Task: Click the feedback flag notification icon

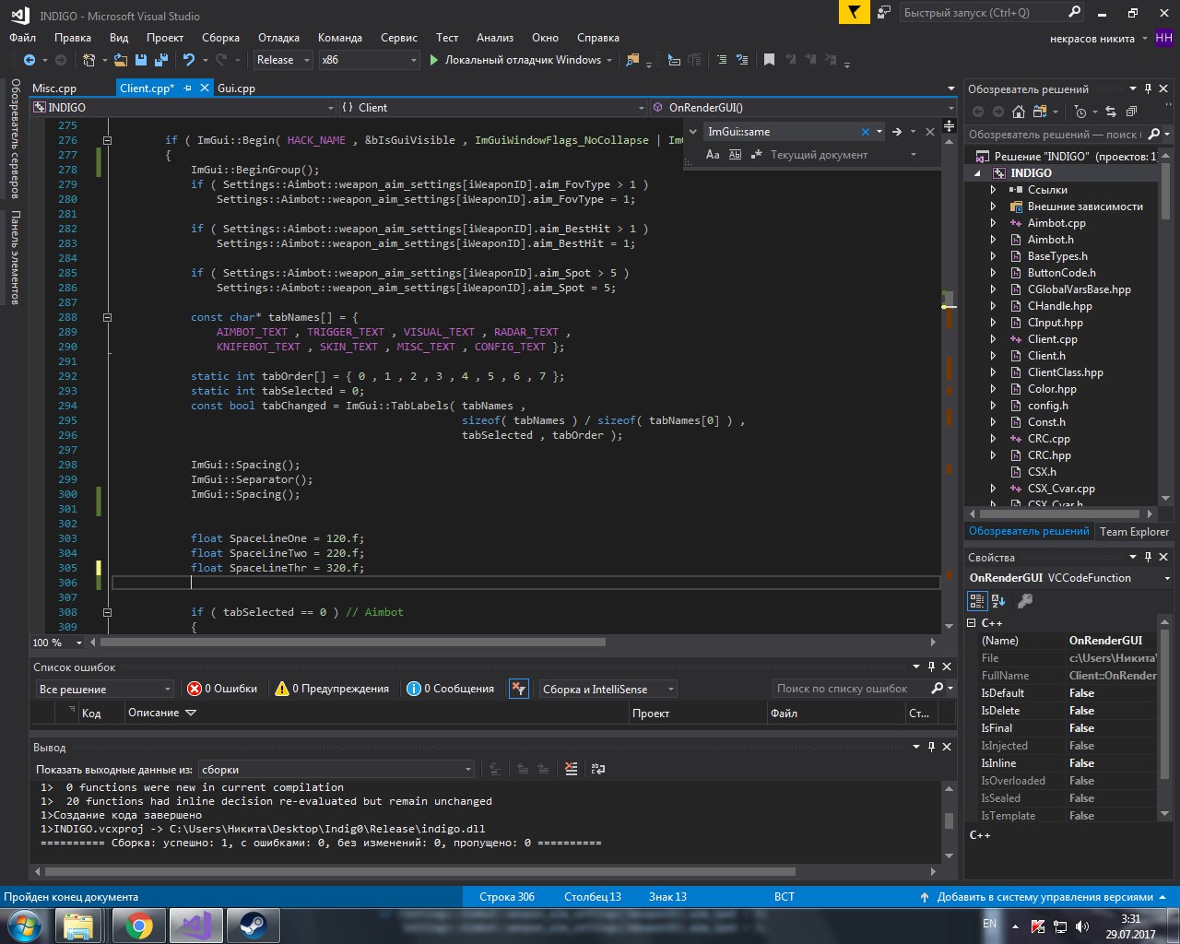Action: pos(855,12)
